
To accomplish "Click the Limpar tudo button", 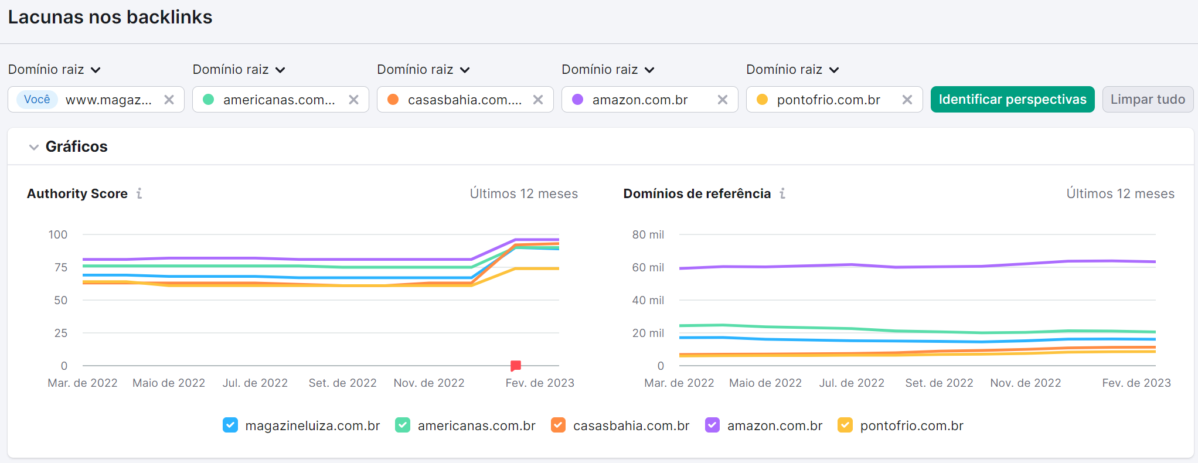I will coord(1147,99).
